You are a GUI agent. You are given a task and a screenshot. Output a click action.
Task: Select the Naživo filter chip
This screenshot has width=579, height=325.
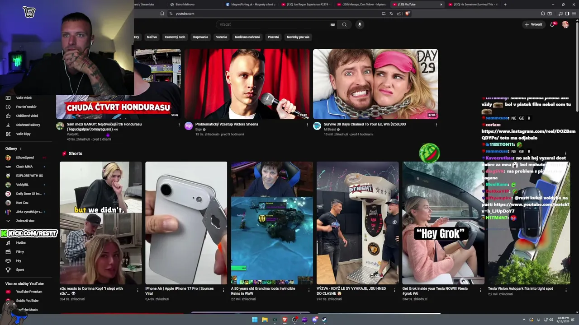point(152,37)
